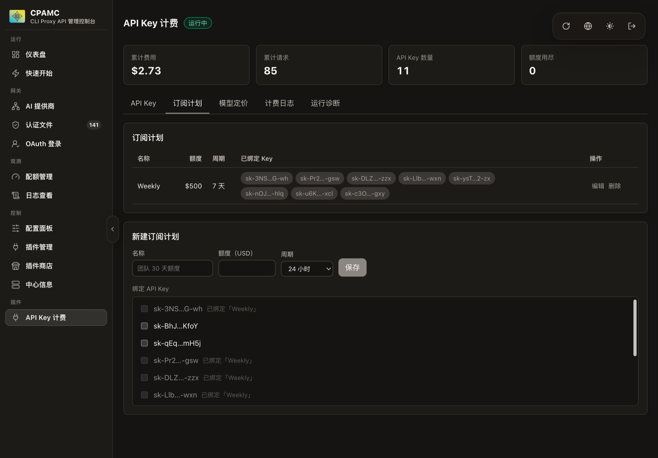Open 日志查看 in the sidebar

(x=56, y=195)
